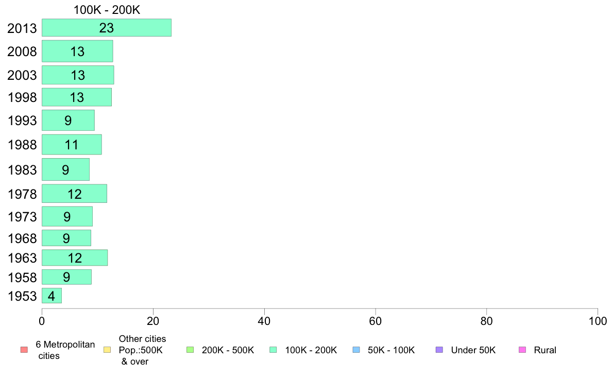
Task: Click the Under 50K legend label
Action: [473, 350]
